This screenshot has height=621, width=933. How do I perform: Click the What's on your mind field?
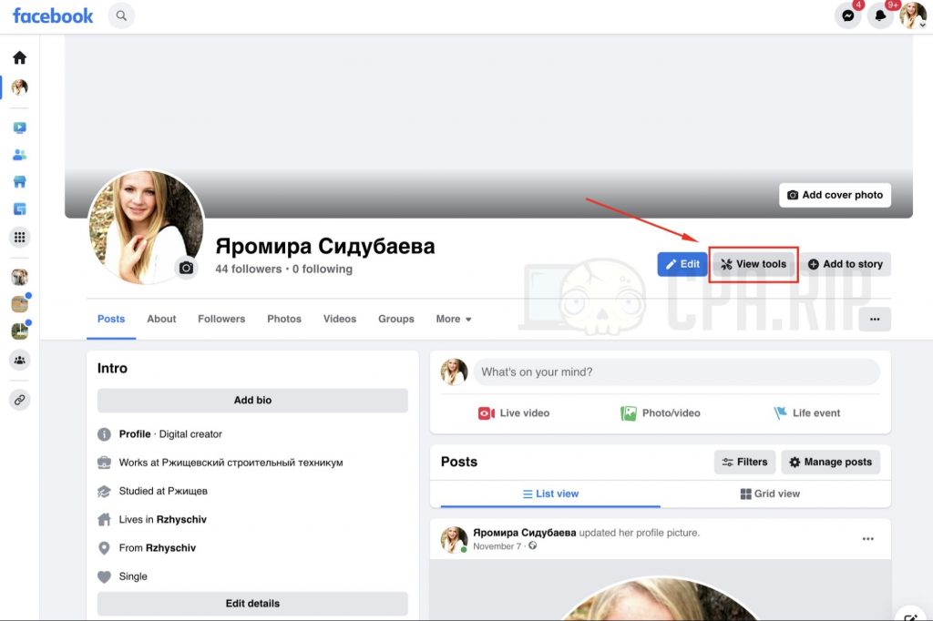[677, 372]
